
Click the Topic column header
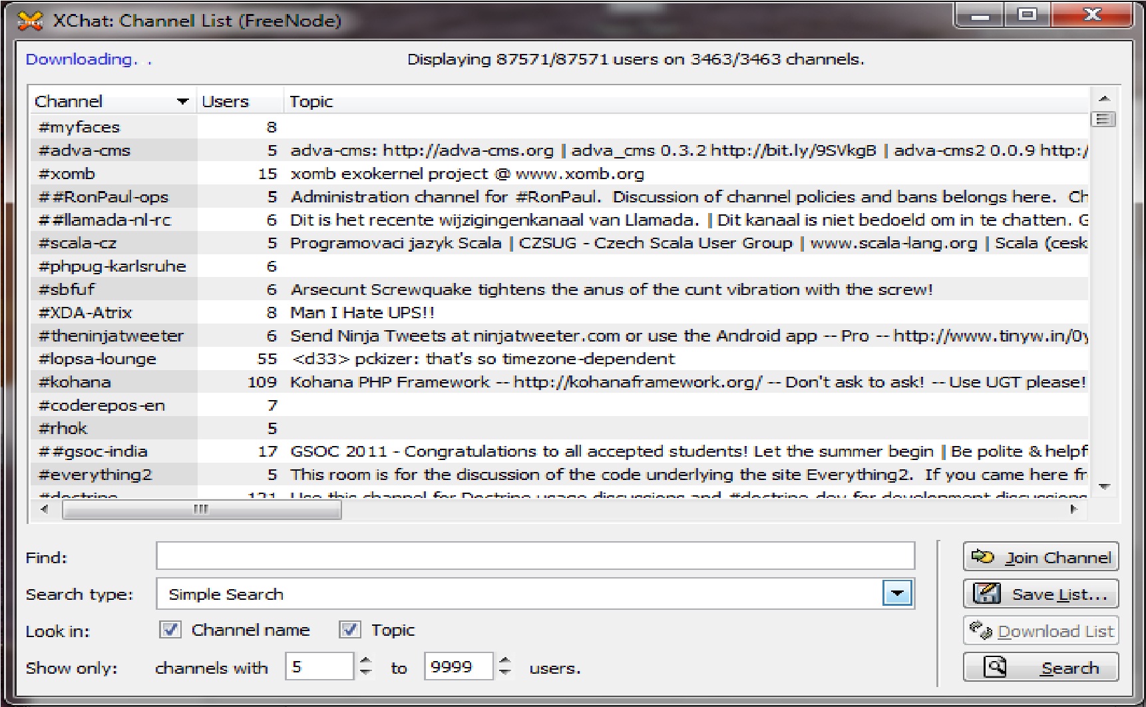[685, 101]
